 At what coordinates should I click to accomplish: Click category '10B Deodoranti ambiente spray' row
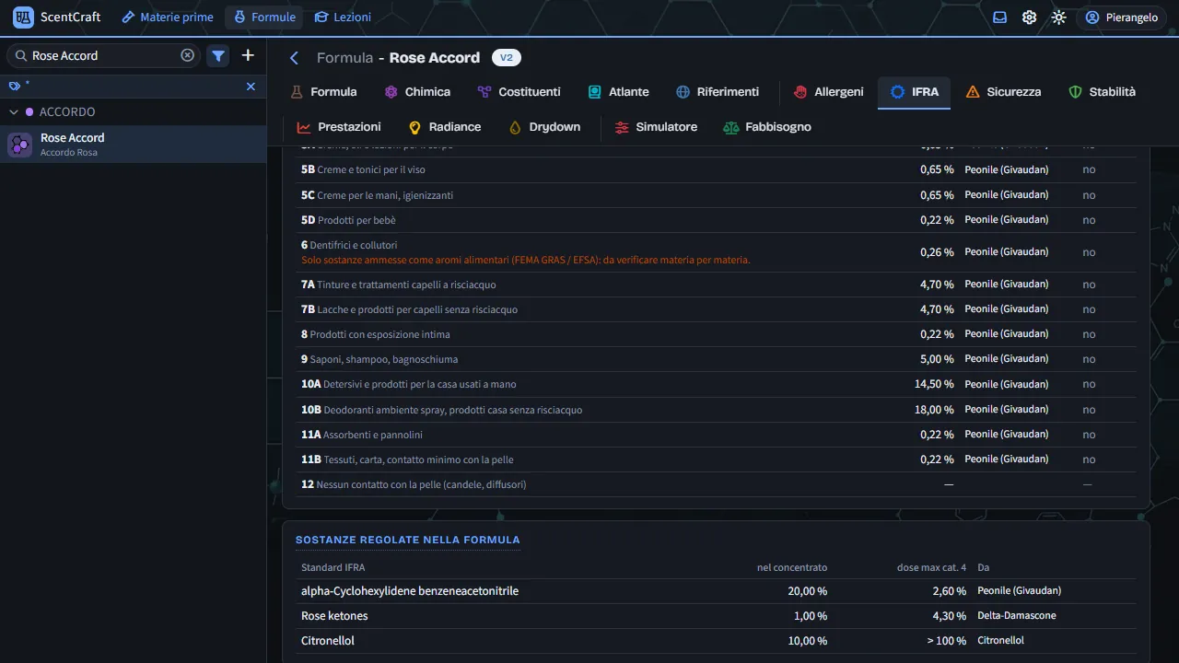716,410
